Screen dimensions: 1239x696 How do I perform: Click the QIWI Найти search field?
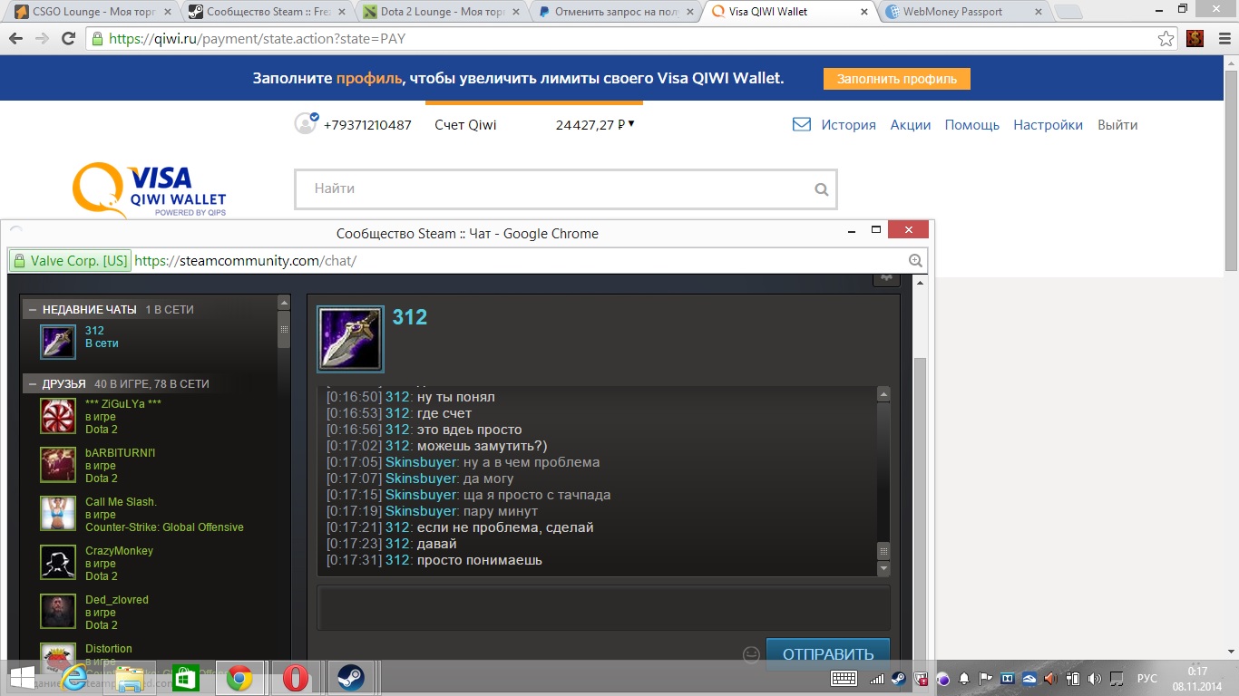coord(565,189)
